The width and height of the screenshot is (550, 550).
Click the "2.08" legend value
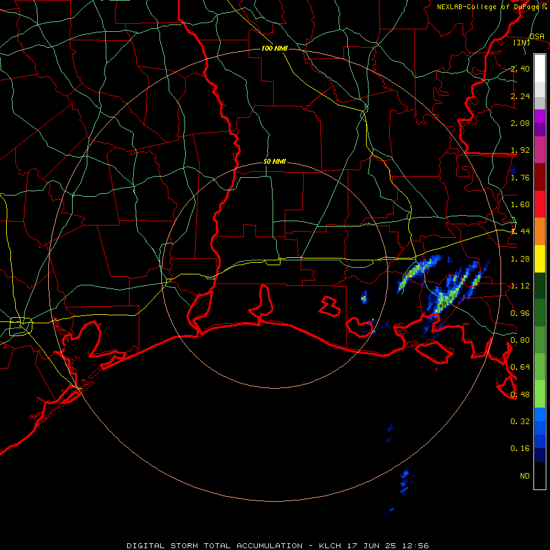[x=520, y=123]
